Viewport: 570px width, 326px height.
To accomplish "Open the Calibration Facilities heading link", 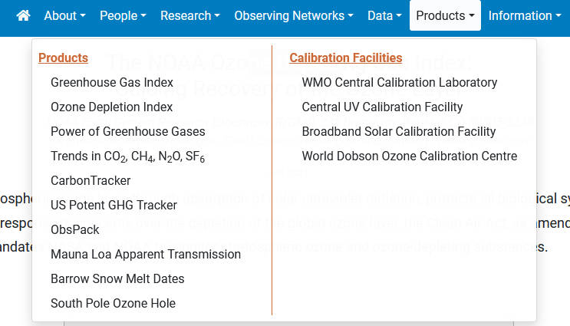I will 345,58.
